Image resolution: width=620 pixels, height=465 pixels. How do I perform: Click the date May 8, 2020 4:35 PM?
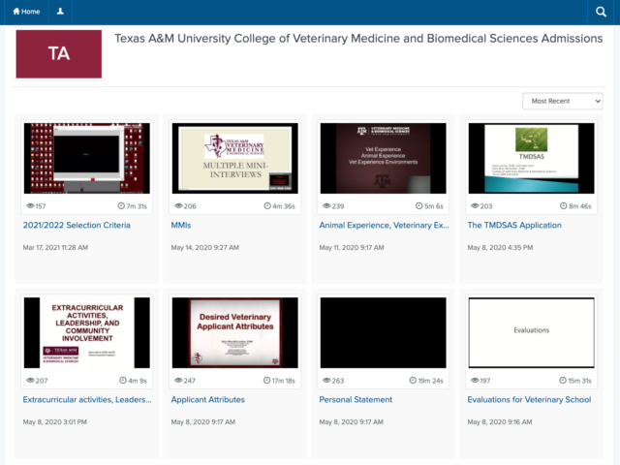(500, 248)
